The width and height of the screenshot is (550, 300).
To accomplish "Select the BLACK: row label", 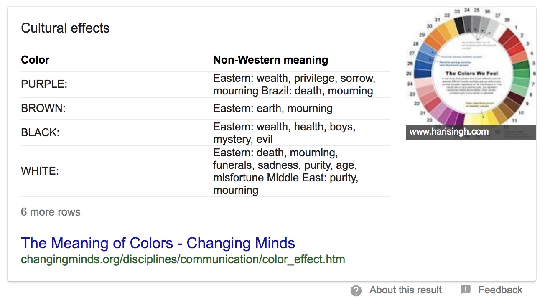I will coord(40,133).
